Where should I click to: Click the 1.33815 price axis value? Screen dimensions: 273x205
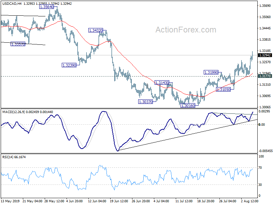coord(265,40)
